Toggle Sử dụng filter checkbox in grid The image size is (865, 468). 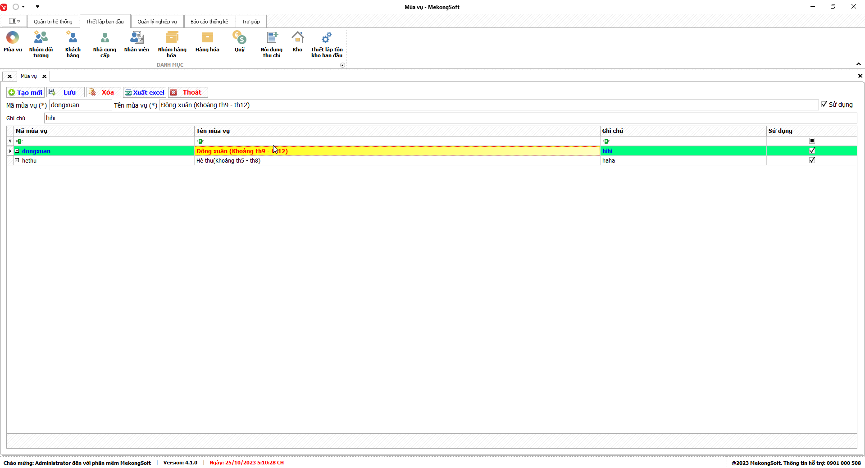[812, 141]
